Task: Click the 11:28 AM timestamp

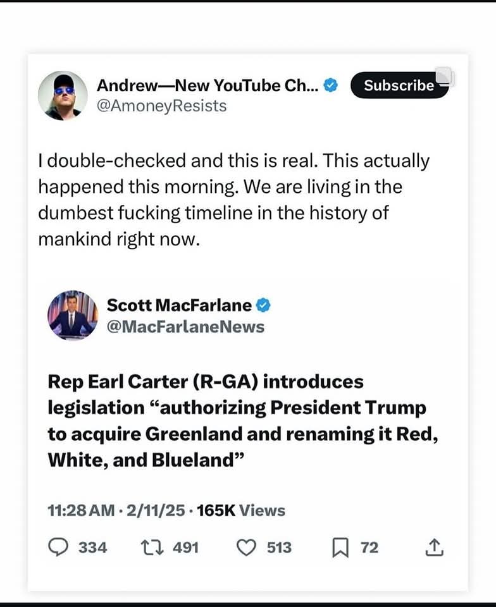Action: click(82, 510)
